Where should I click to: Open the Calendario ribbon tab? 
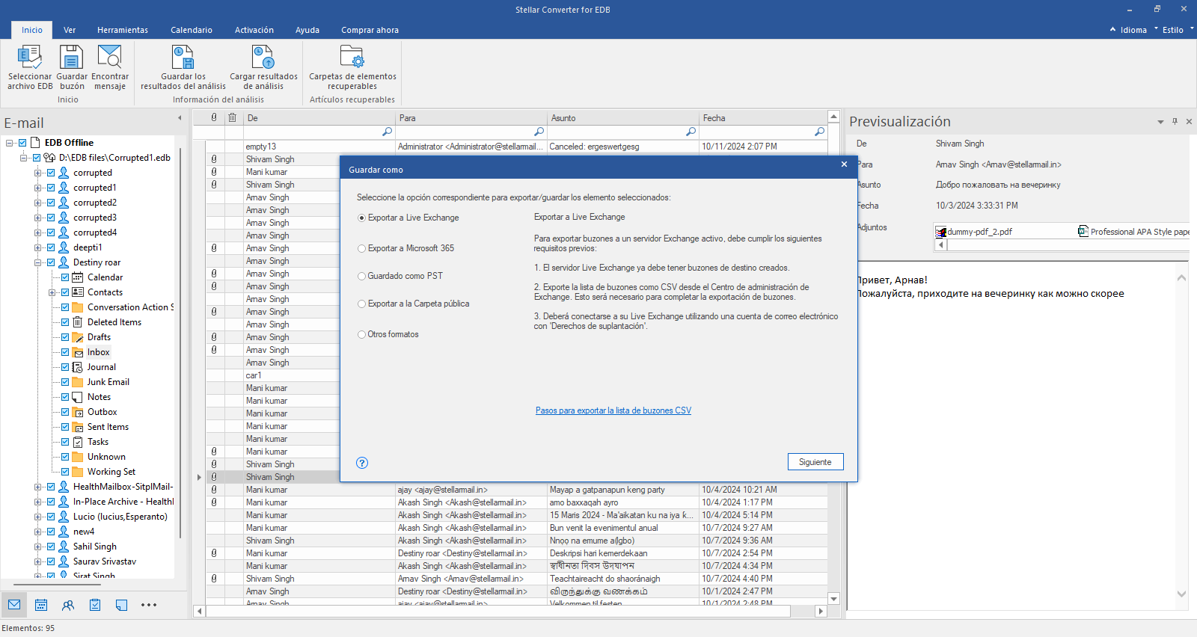(192, 30)
